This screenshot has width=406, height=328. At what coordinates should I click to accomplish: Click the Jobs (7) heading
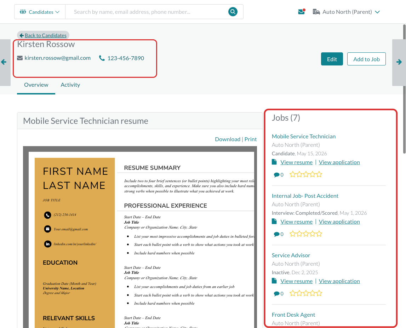pos(286,118)
